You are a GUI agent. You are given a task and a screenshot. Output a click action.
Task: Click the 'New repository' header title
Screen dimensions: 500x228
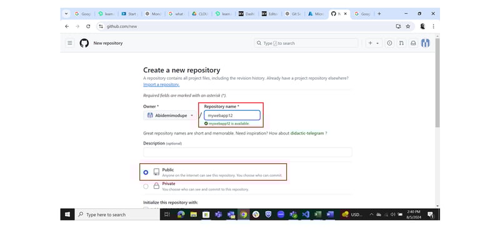[x=107, y=43]
